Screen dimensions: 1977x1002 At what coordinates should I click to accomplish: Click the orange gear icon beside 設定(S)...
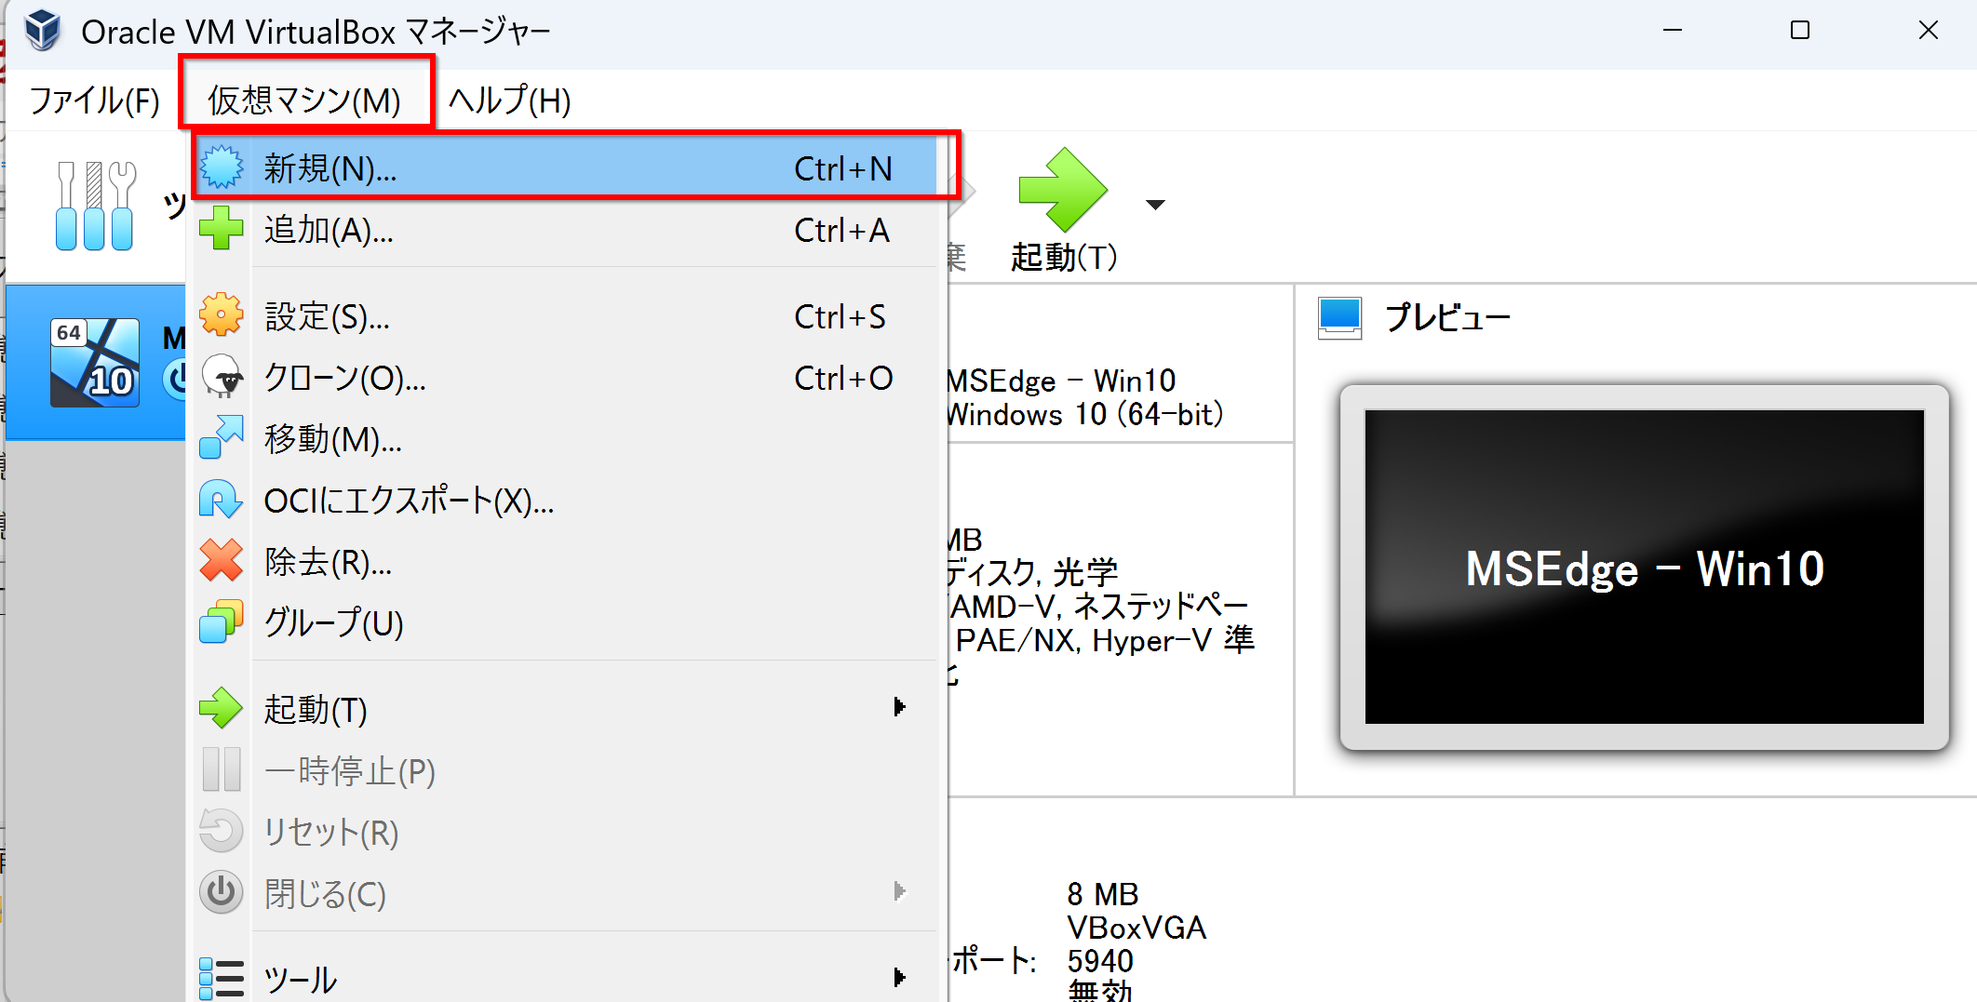(222, 314)
